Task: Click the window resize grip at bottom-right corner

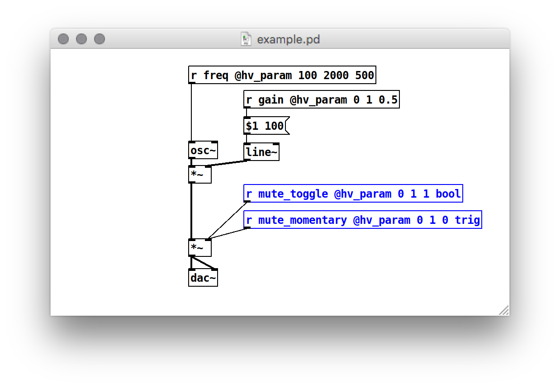Action: click(504, 310)
